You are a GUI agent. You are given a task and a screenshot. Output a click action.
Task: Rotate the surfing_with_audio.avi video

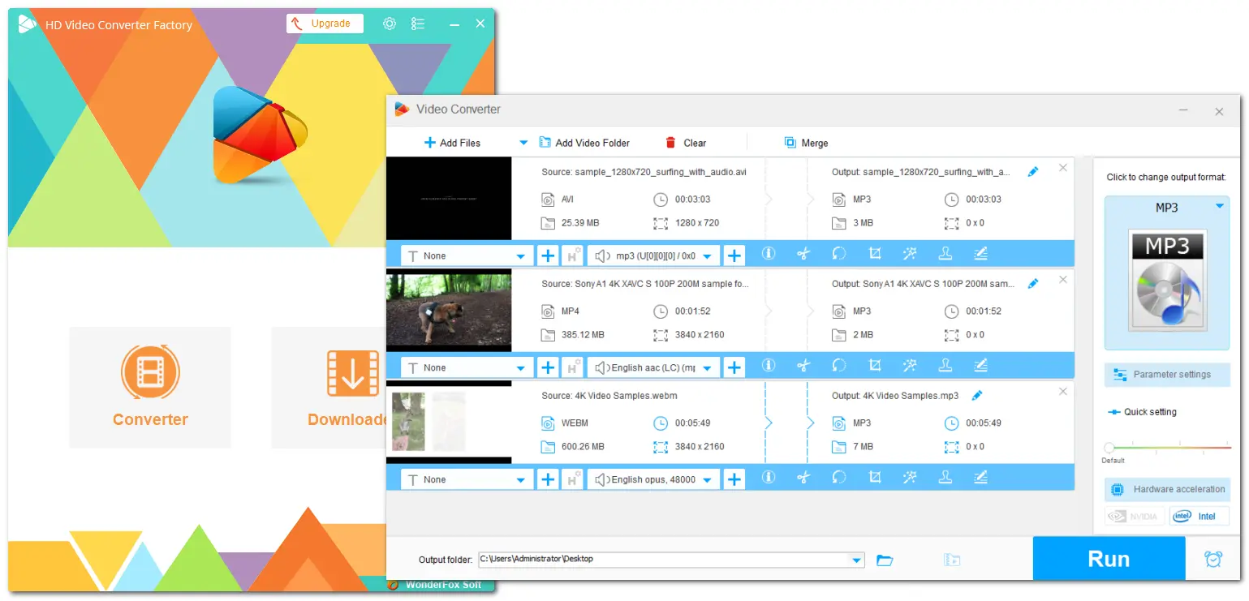[x=839, y=255]
